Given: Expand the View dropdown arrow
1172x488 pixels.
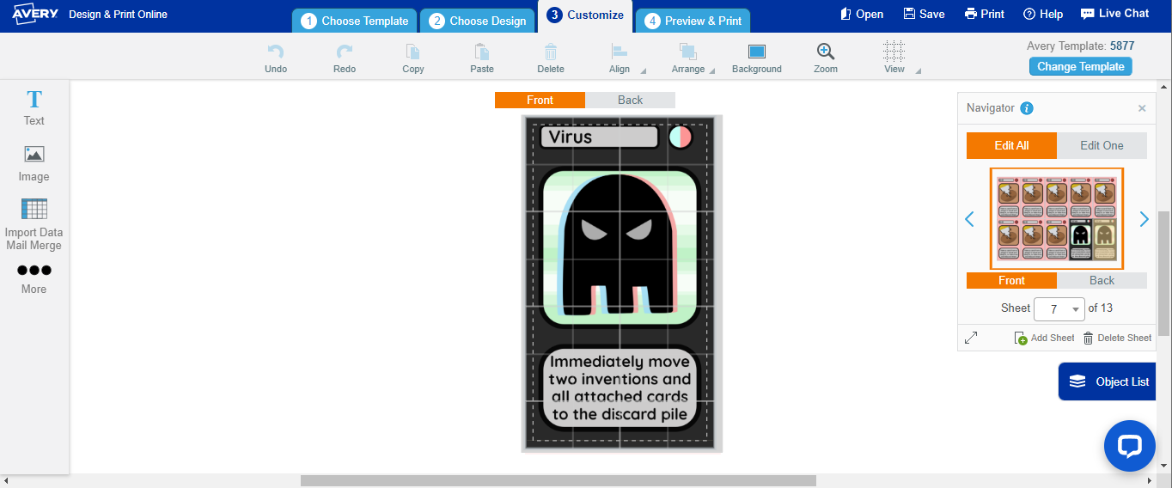Looking at the screenshot, I should [919, 71].
